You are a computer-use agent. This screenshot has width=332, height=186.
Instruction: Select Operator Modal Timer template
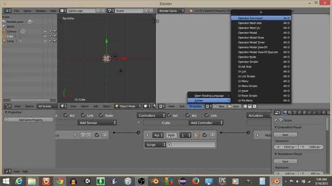pos(261,42)
